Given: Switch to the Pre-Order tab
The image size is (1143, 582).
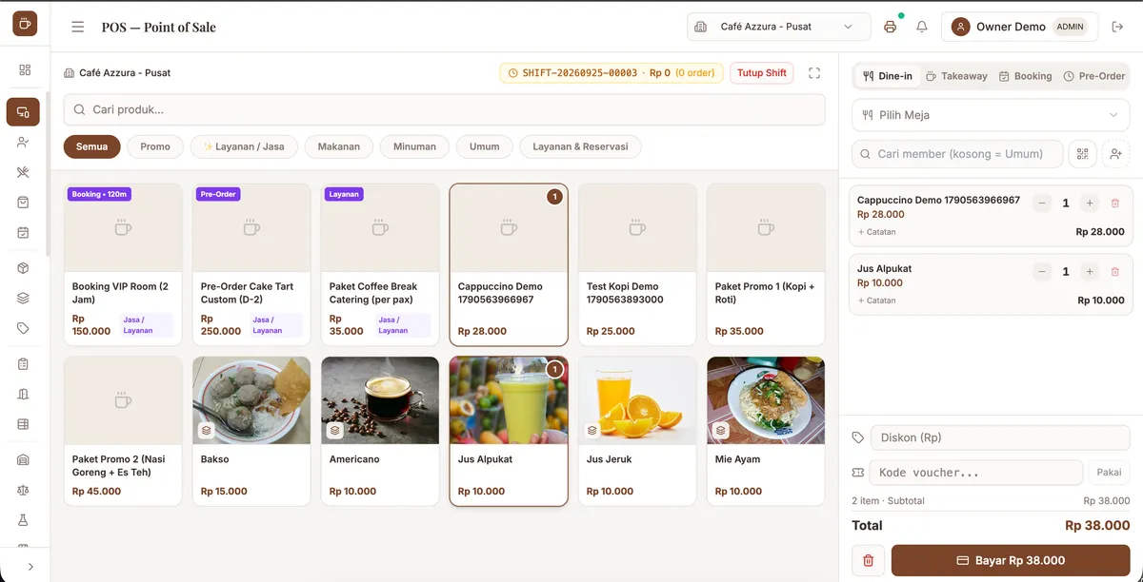Looking at the screenshot, I should (1094, 76).
